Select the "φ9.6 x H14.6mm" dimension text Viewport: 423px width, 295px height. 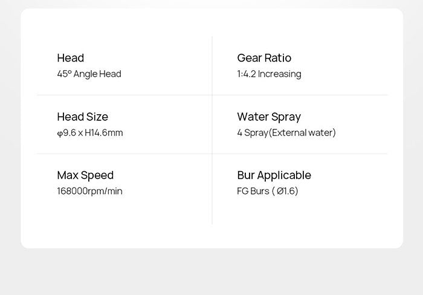coord(89,132)
